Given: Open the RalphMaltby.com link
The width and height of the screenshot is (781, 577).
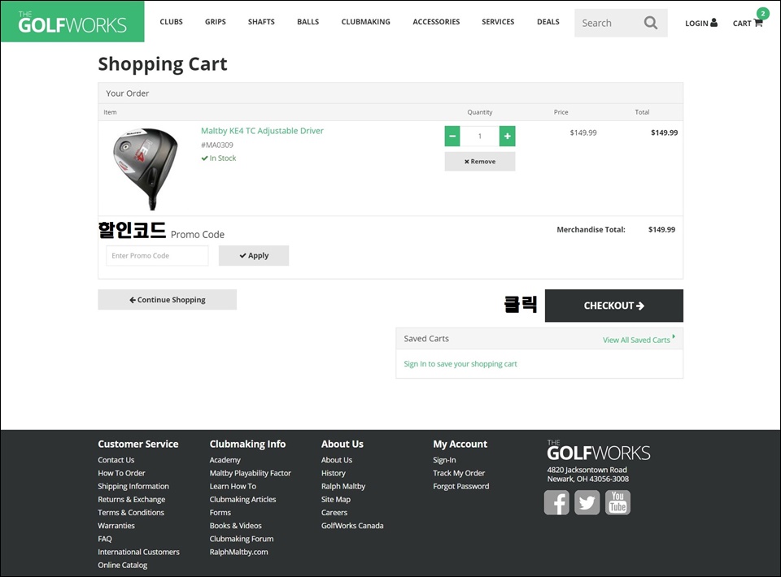Looking at the screenshot, I should pyautogui.click(x=238, y=552).
